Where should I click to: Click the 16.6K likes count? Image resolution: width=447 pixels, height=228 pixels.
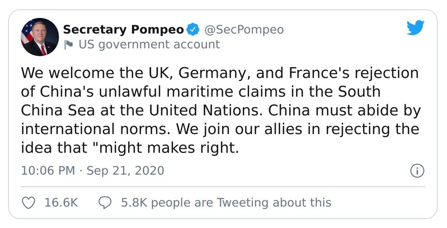(x=60, y=202)
